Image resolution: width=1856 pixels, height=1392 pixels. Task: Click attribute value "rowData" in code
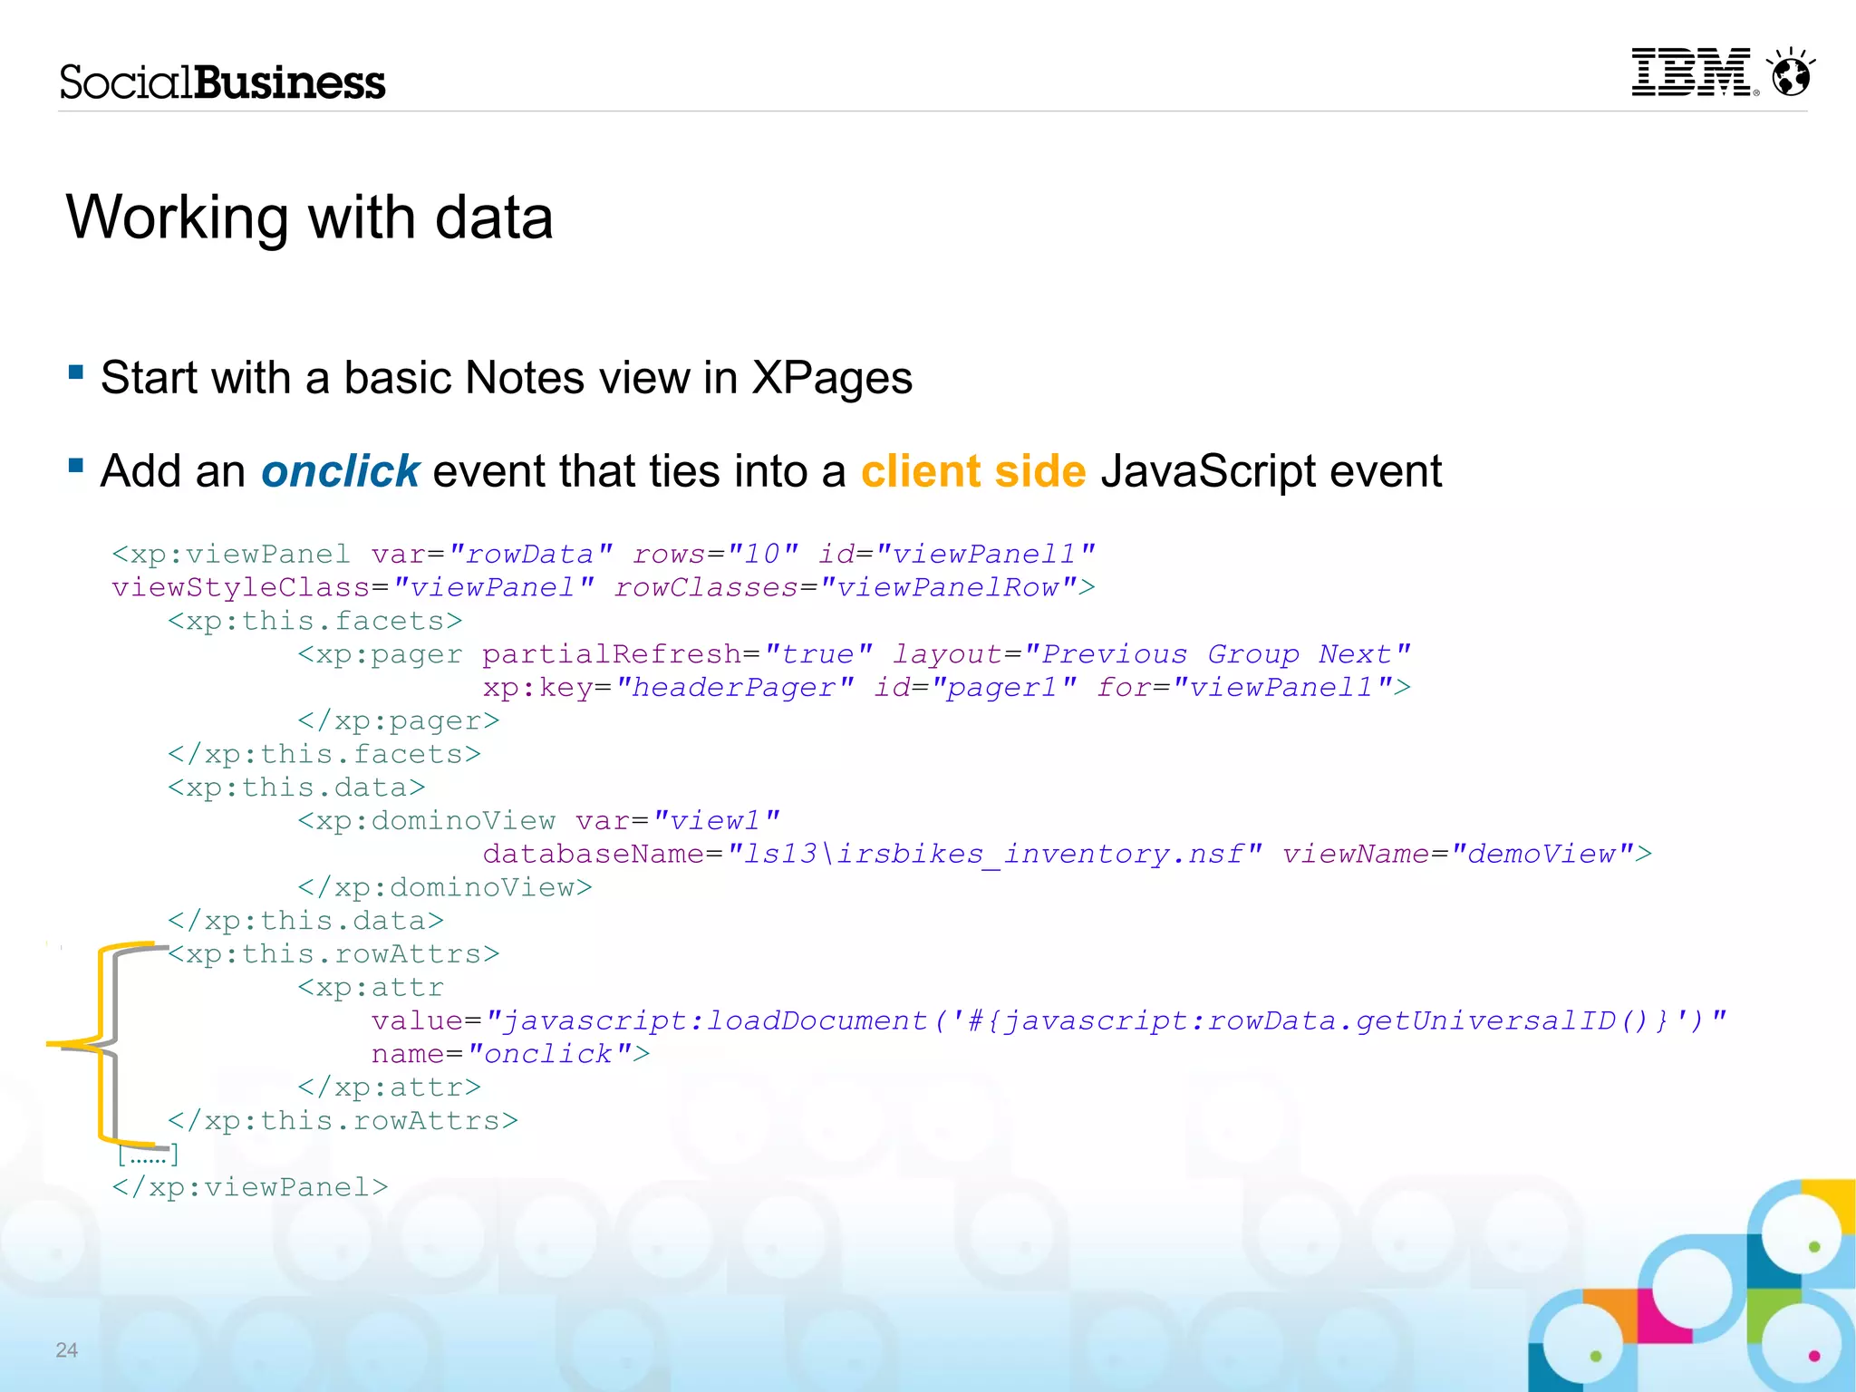coord(531,554)
